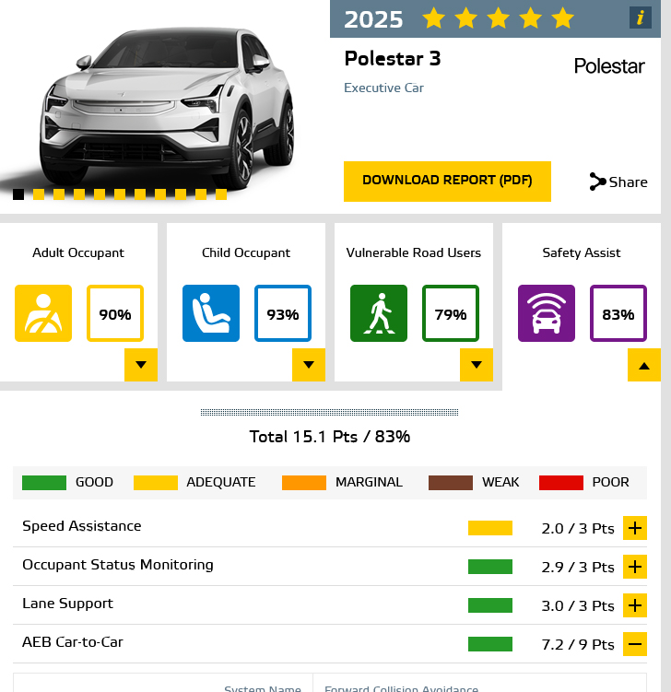Expand Vulnerable Road Users details arrow
Image resolution: width=671 pixels, height=692 pixels.
[x=477, y=365]
